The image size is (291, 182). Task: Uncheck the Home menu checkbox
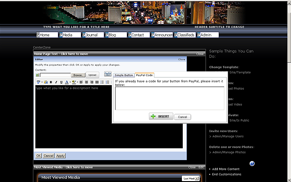tap(38, 35)
